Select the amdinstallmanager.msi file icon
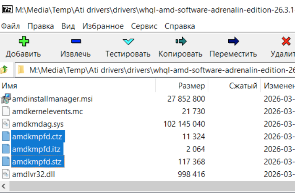The width and height of the screenshot is (295, 193). click(5, 99)
